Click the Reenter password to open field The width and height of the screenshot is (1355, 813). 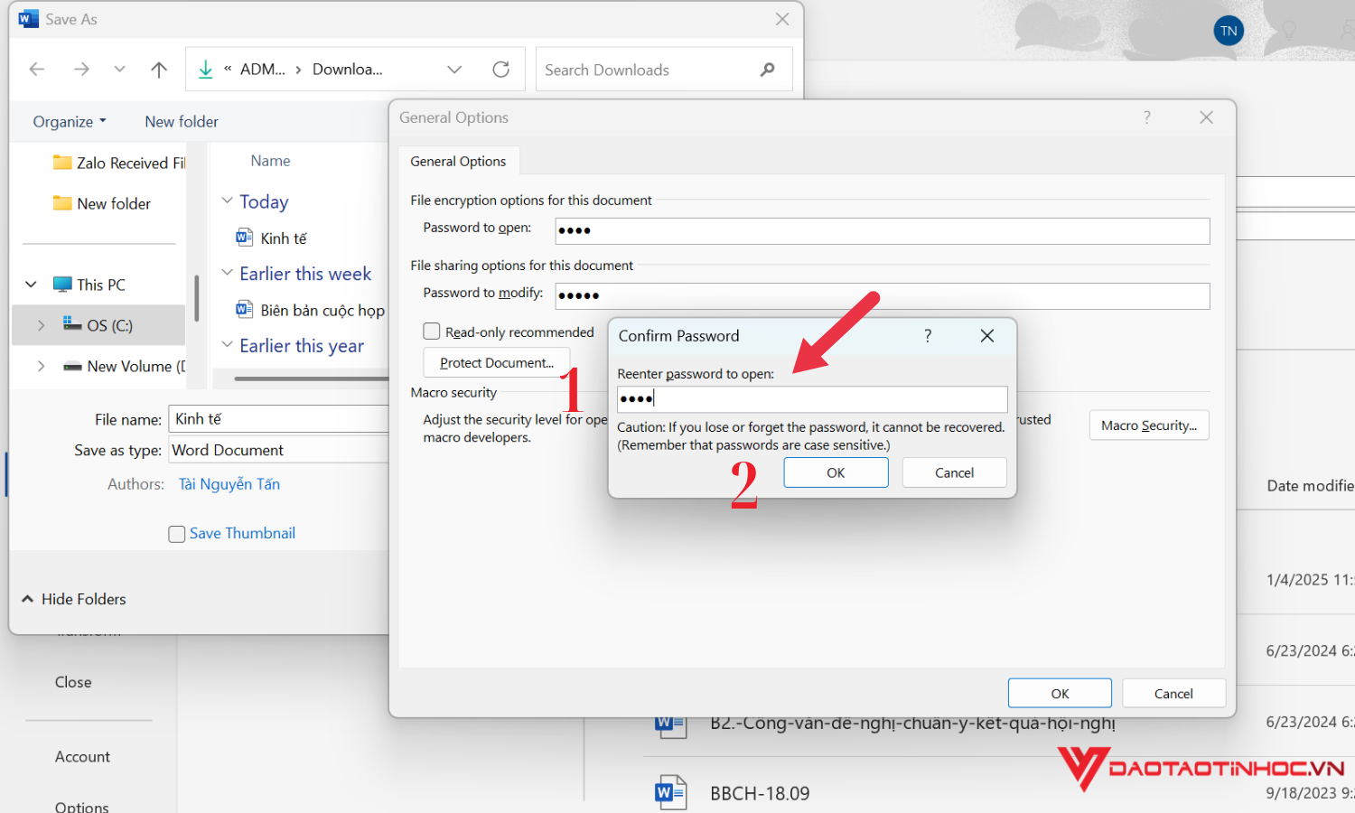pyautogui.click(x=812, y=399)
